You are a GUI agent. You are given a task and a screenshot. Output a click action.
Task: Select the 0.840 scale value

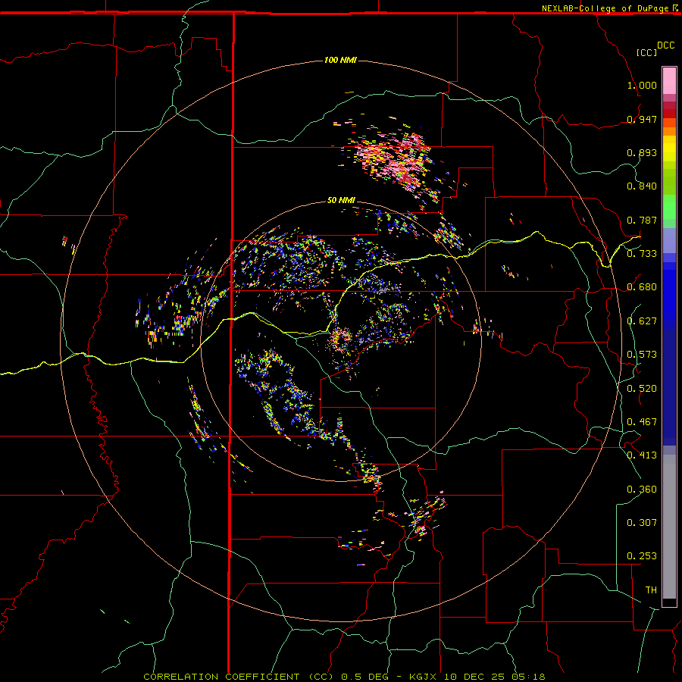point(642,186)
